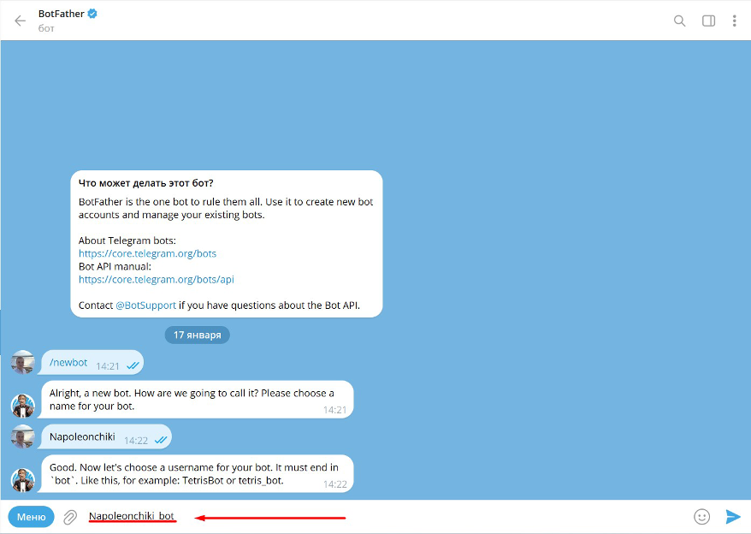Viewport: 751px width, 534px height.
Task: Click the 14:22 time on the Napoleonchiki message
Action: [136, 441]
